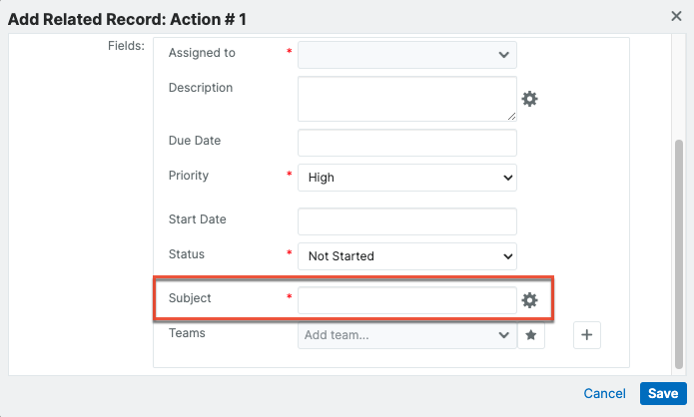Close the Add Related Record dialog
This screenshot has width=694, height=417.
(676, 15)
